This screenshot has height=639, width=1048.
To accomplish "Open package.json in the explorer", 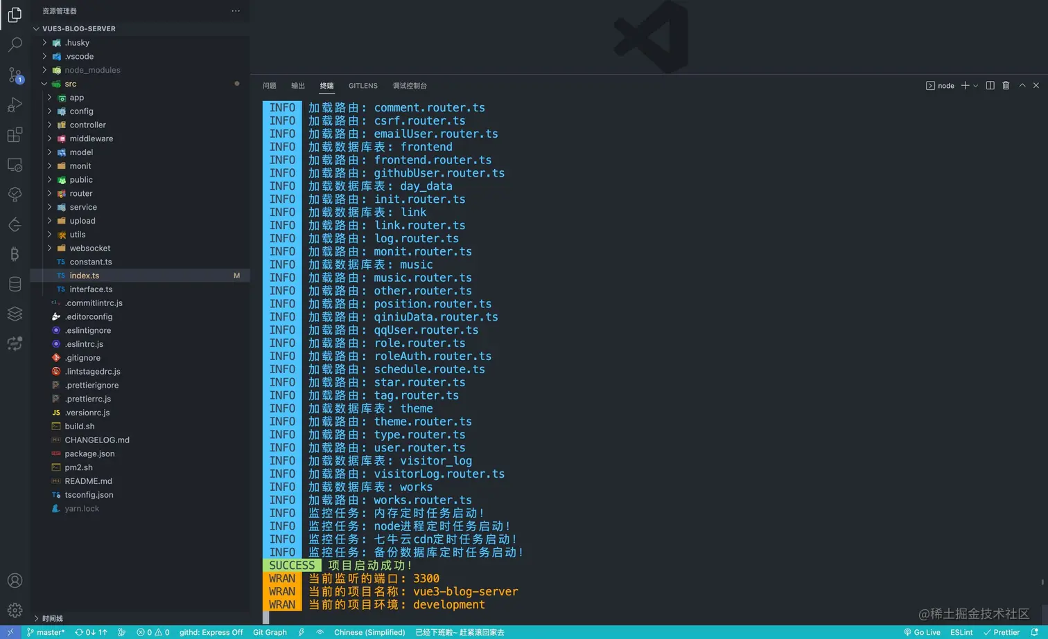I will tap(140, 453).
